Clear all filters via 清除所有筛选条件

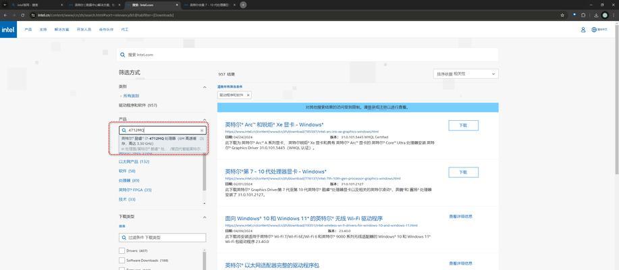pyautogui.click(x=230, y=86)
